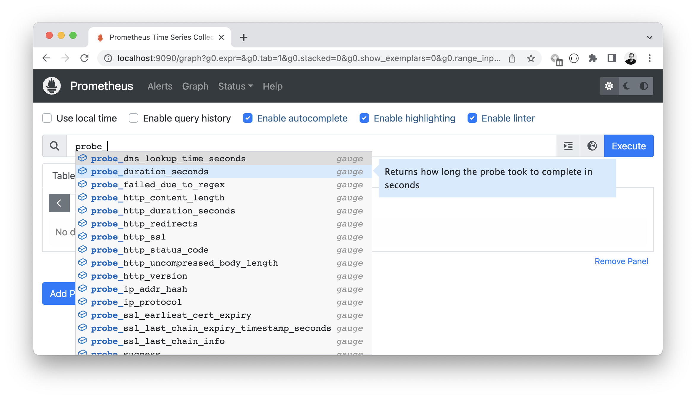
Task: Toggle the browser side panel
Action: coord(612,58)
